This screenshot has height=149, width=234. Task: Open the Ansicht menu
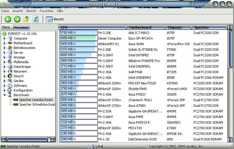click(x=18, y=11)
